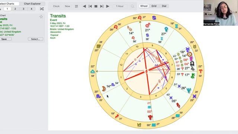Click the Neptune glyph at 26° Pisces
This screenshot has height=134, width=238.
189,90
